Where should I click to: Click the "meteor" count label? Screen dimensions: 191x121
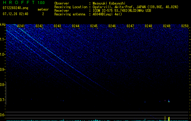[x=43, y=9]
